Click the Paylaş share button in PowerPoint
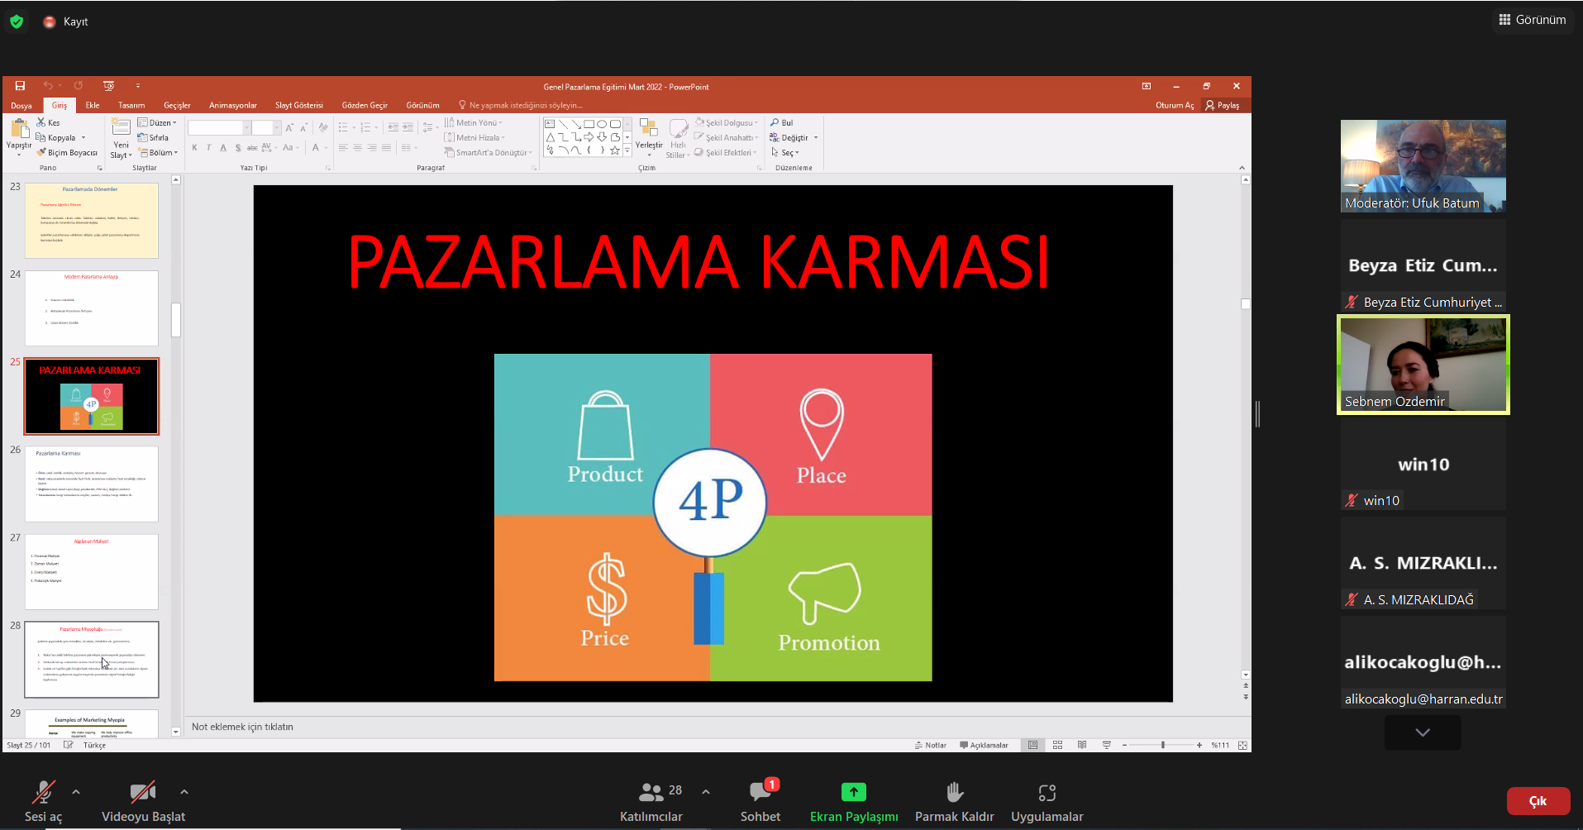 pos(1223,106)
